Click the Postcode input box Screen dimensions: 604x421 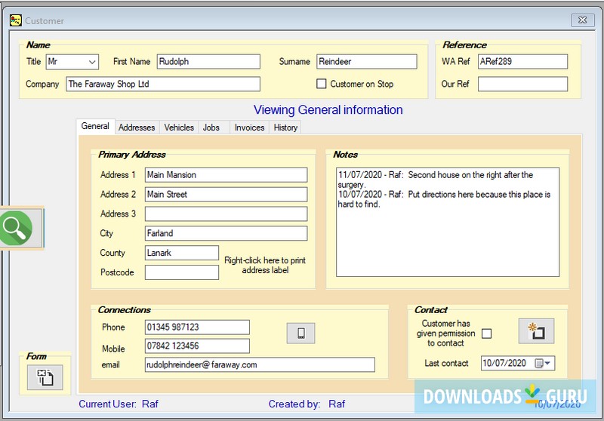[181, 272]
